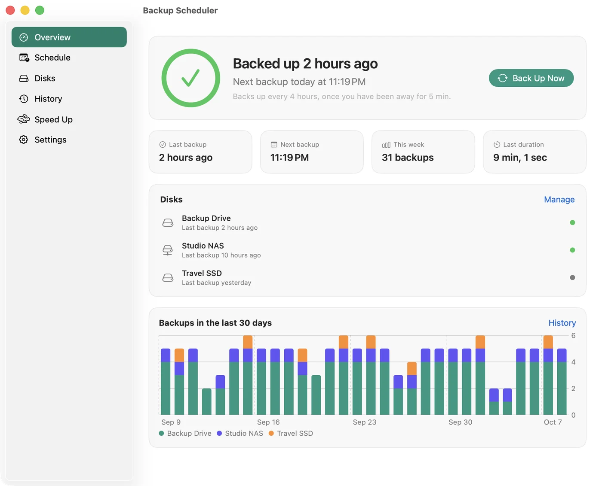This screenshot has height=486, width=602.
Task: Click the This week bar chart icon
Action: click(386, 145)
